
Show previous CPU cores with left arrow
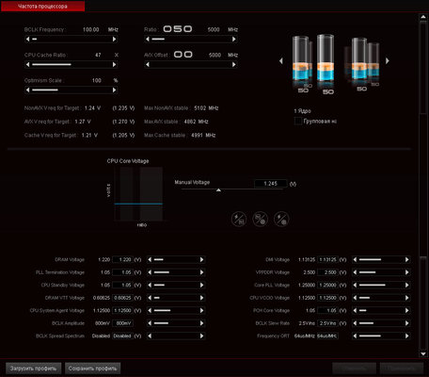tap(281, 60)
